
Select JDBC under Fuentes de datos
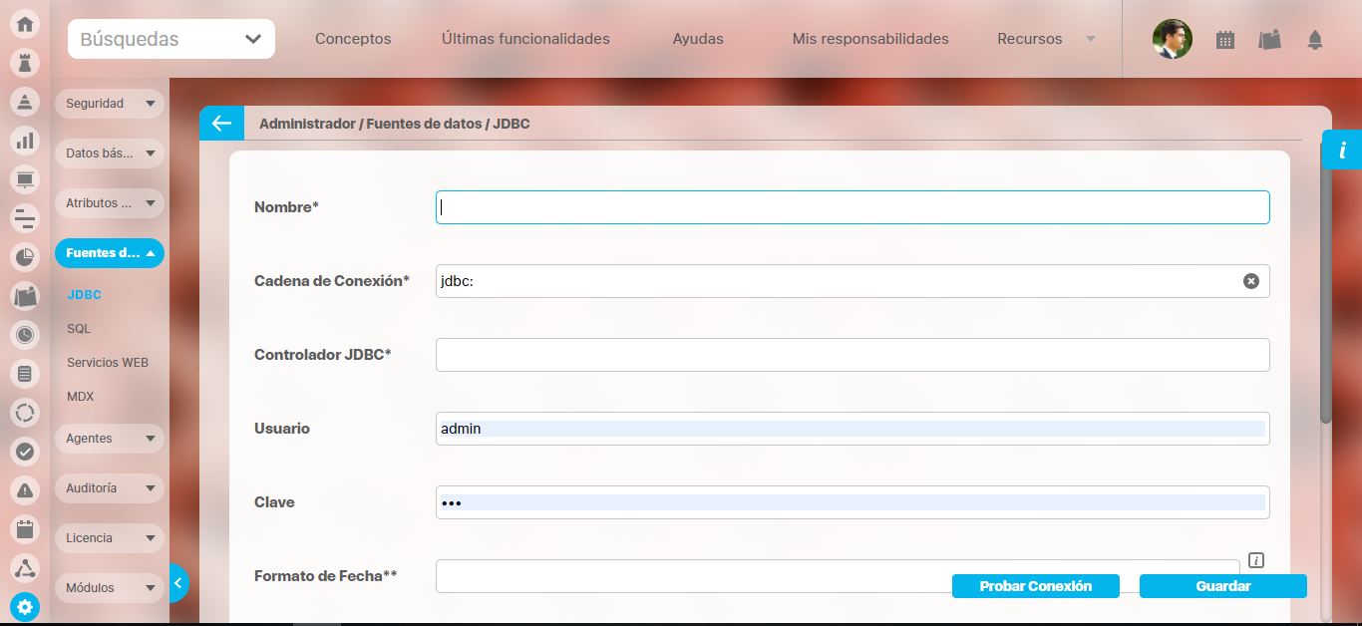point(84,295)
